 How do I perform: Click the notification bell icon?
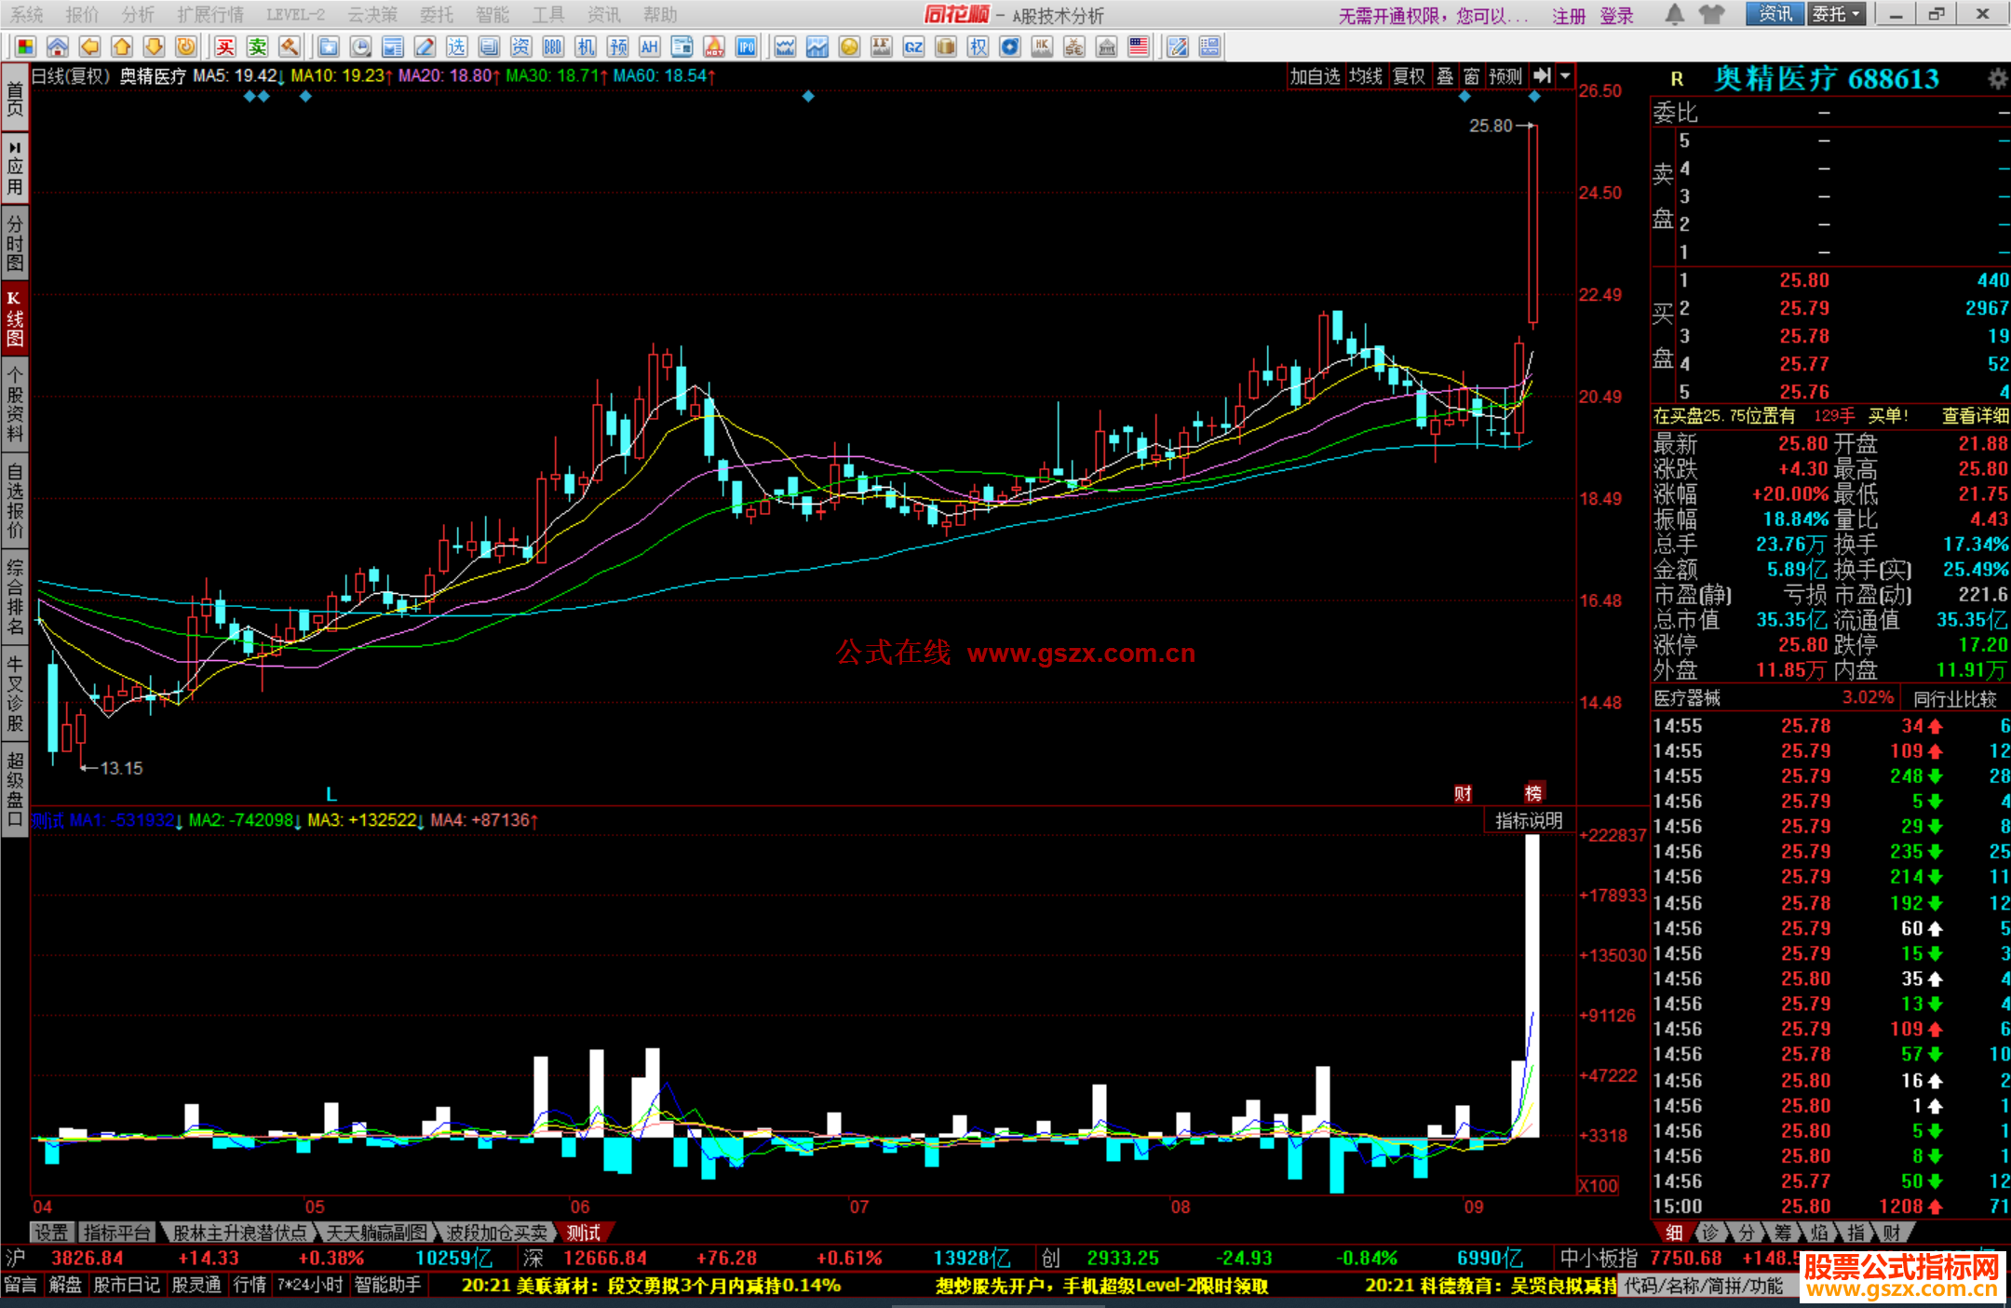[1674, 15]
